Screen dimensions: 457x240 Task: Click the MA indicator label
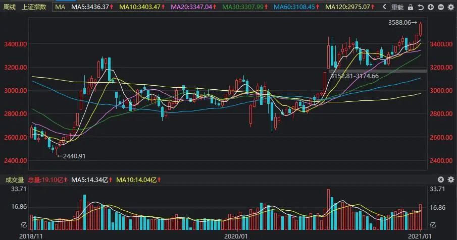pyautogui.click(x=60, y=7)
